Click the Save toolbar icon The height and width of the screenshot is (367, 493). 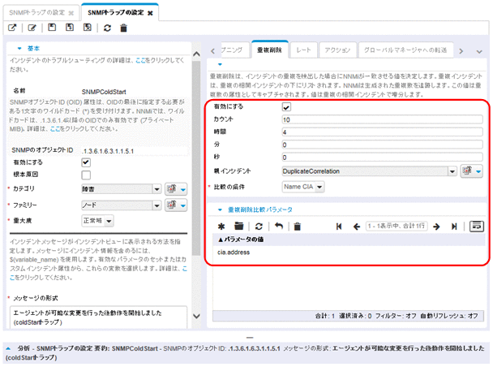click(52, 28)
